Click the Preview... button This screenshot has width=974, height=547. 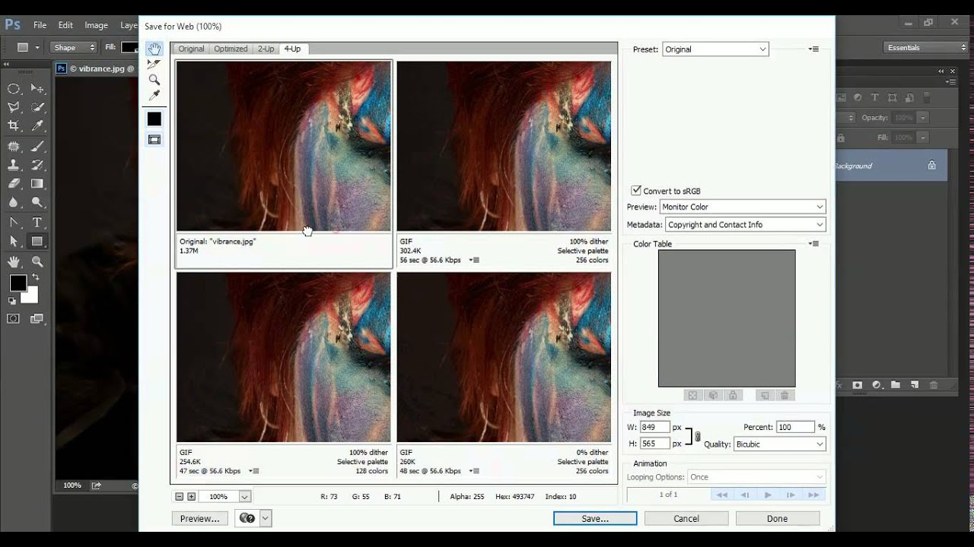199,519
